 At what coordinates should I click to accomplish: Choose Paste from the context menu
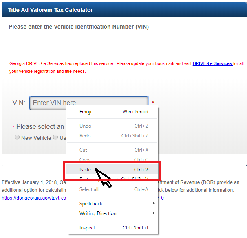112,170
